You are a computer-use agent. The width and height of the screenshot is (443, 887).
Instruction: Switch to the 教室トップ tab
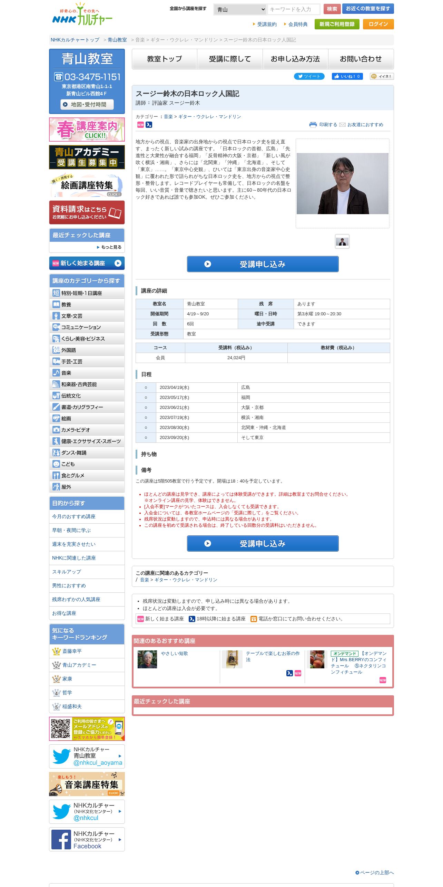165,59
